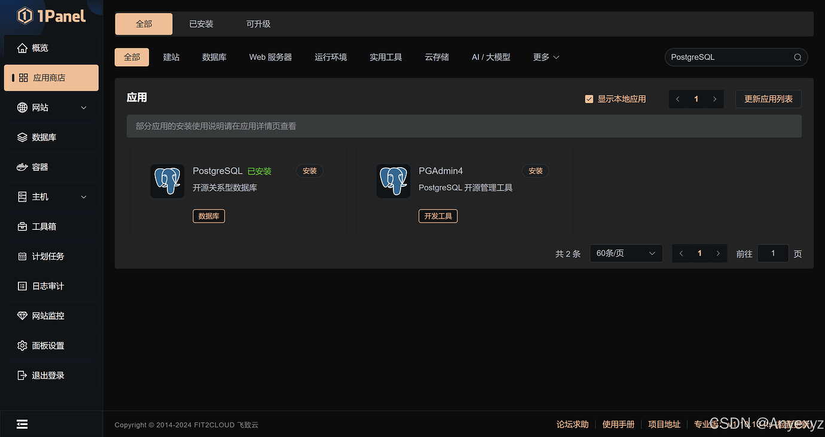The width and height of the screenshot is (825, 437).
Task: Toggle the 显示本地应用 checkbox
Action: pos(589,99)
